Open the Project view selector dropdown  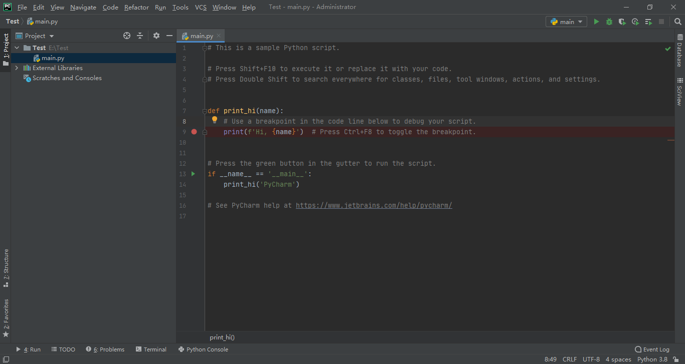[35, 36]
